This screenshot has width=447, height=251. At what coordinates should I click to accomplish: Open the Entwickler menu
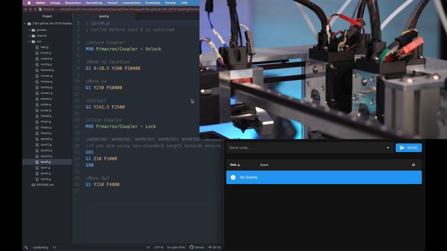pos(152,3)
